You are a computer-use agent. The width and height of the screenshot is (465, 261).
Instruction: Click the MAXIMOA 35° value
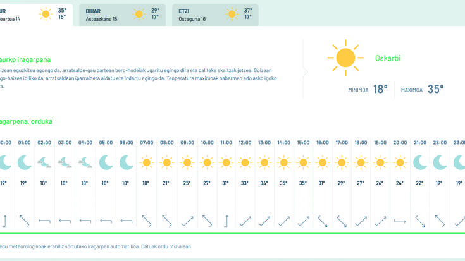pyautogui.click(x=436, y=89)
